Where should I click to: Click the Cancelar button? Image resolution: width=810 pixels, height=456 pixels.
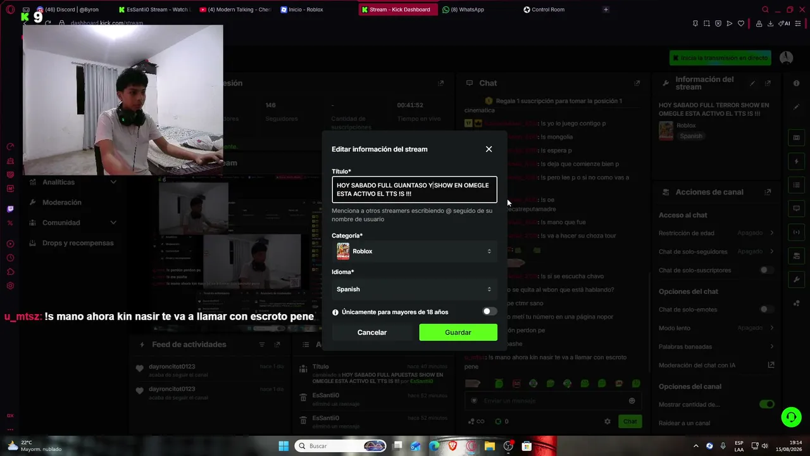coord(372,332)
